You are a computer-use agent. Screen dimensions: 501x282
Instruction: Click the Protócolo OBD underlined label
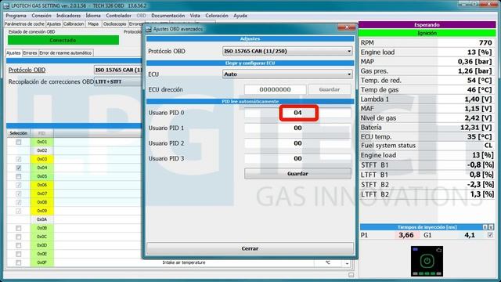click(x=27, y=70)
